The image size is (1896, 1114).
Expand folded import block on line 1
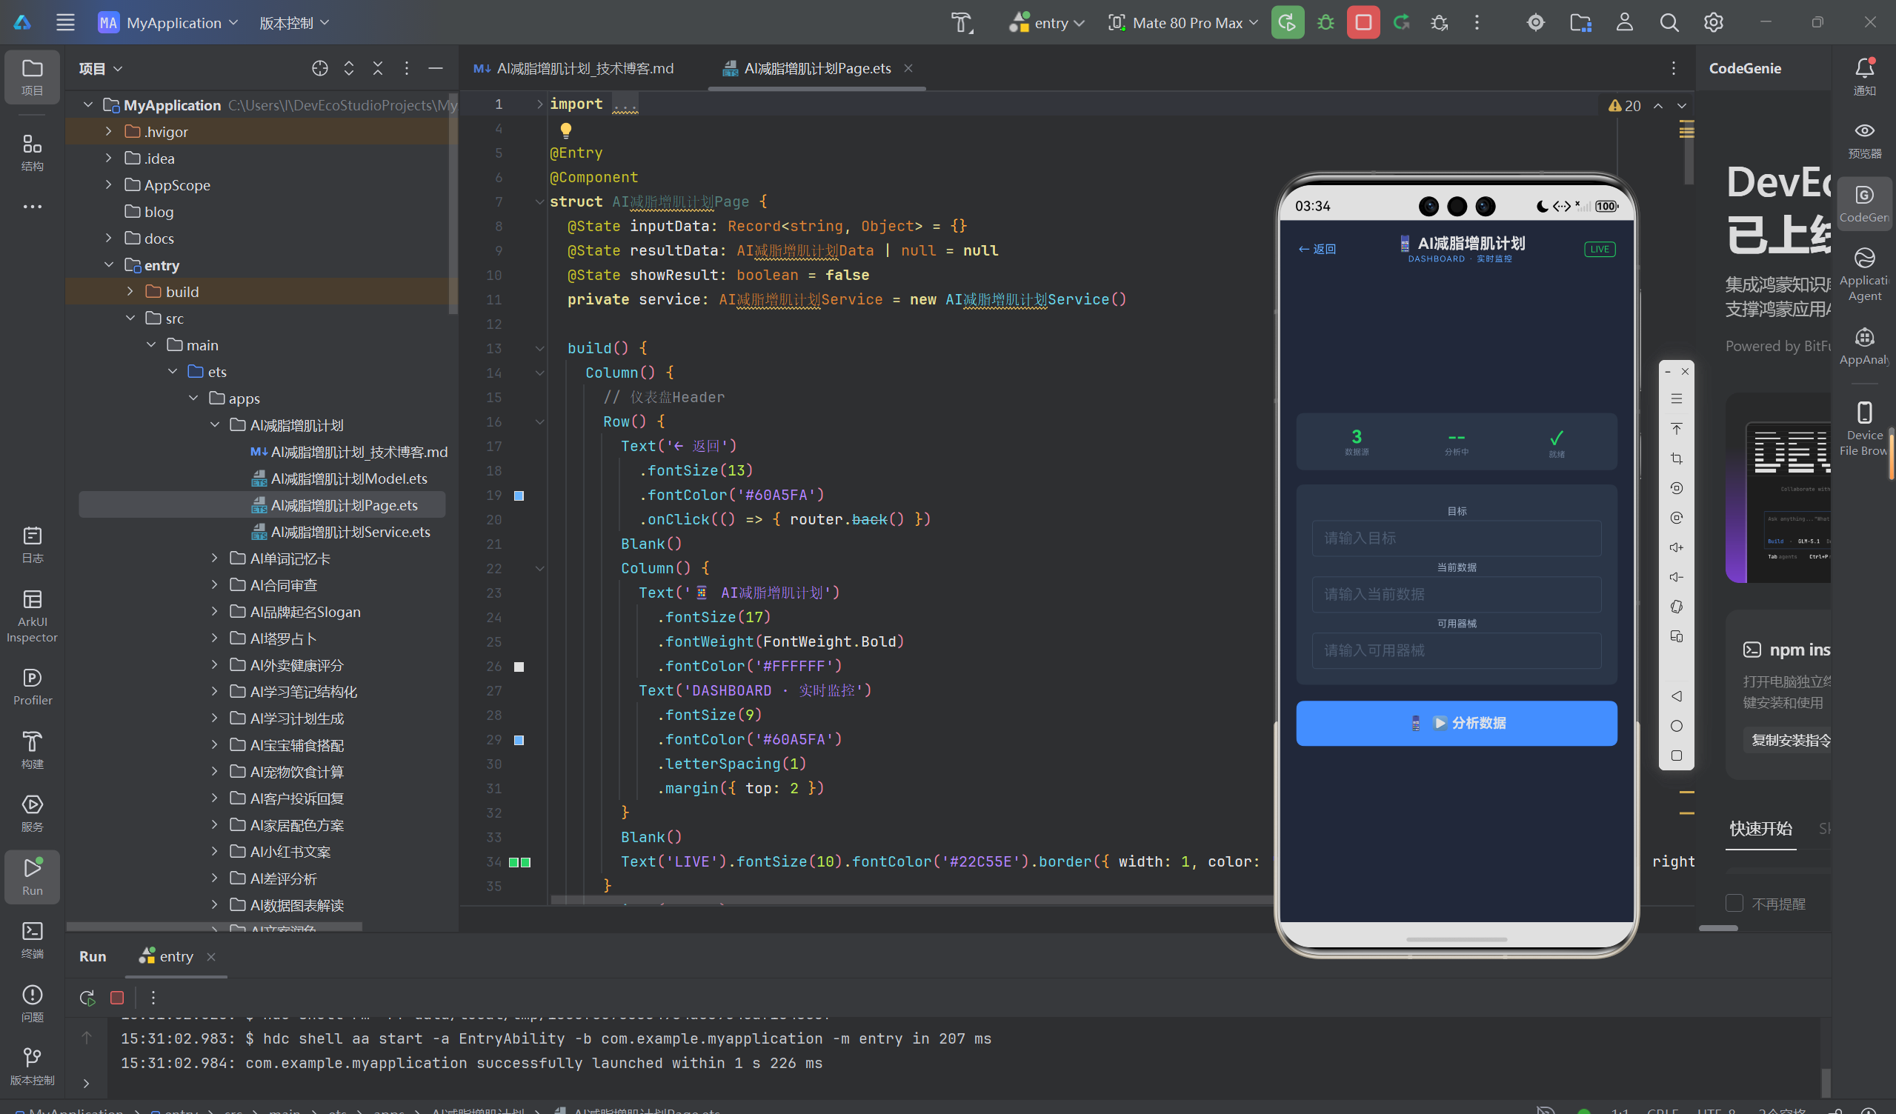pos(539,104)
